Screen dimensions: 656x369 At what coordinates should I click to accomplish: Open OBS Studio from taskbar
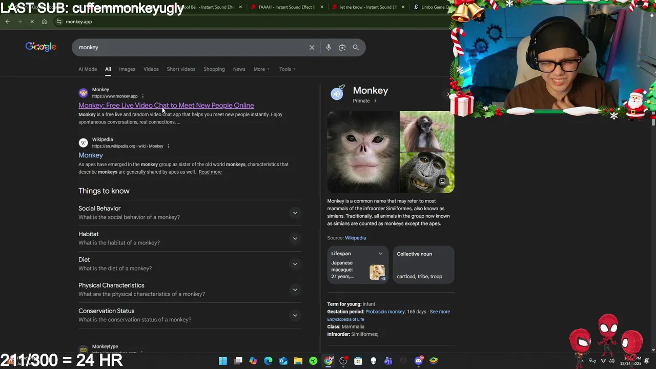click(343, 361)
